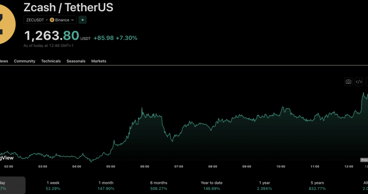
Task: Open the embed code icon
Action: (x=359, y=82)
